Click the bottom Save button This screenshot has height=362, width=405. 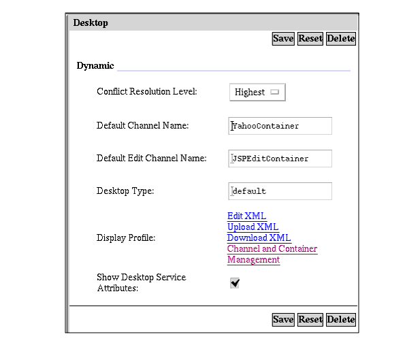coord(283,320)
